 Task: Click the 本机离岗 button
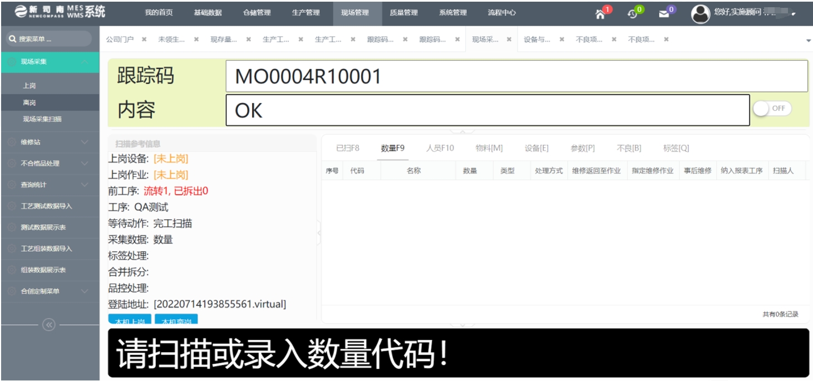[176, 320]
